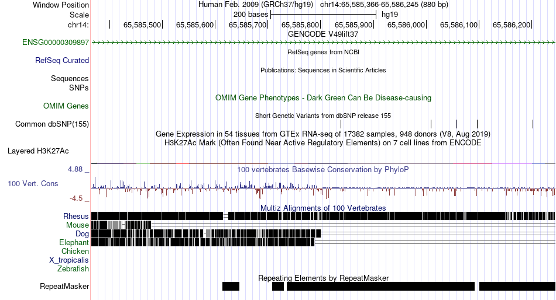Click the Window Position label
Viewport: 556px width, 300px height.
click(x=61, y=5)
